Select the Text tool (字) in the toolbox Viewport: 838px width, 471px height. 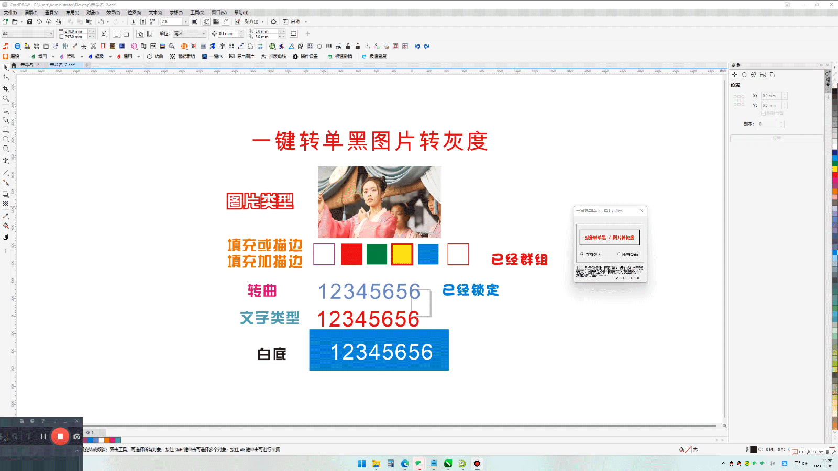[6, 161]
